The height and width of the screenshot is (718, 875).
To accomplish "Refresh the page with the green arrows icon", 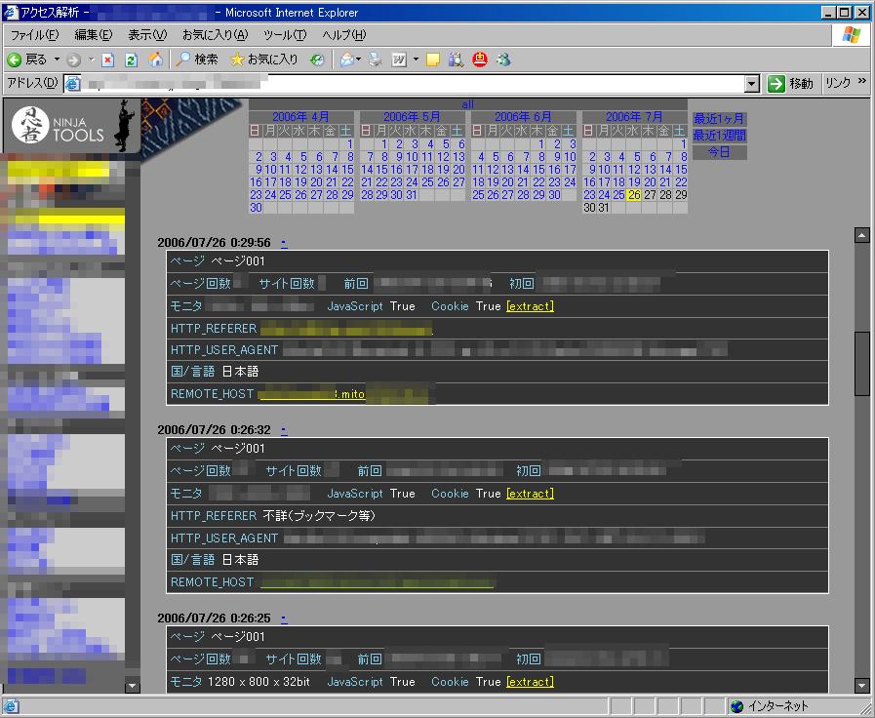I will coord(131,60).
